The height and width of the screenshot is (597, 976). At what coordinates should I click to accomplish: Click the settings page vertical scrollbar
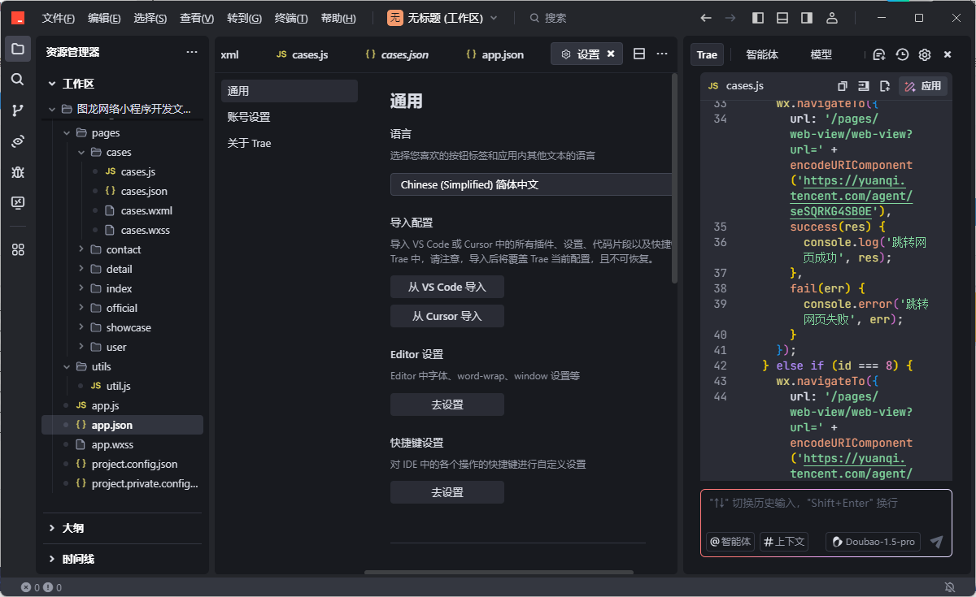point(674,177)
